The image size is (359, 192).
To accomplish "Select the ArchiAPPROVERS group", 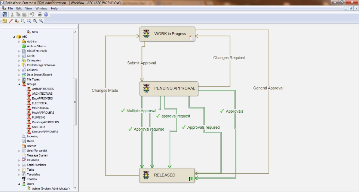I will pyautogui.click(x=43, y=89).
